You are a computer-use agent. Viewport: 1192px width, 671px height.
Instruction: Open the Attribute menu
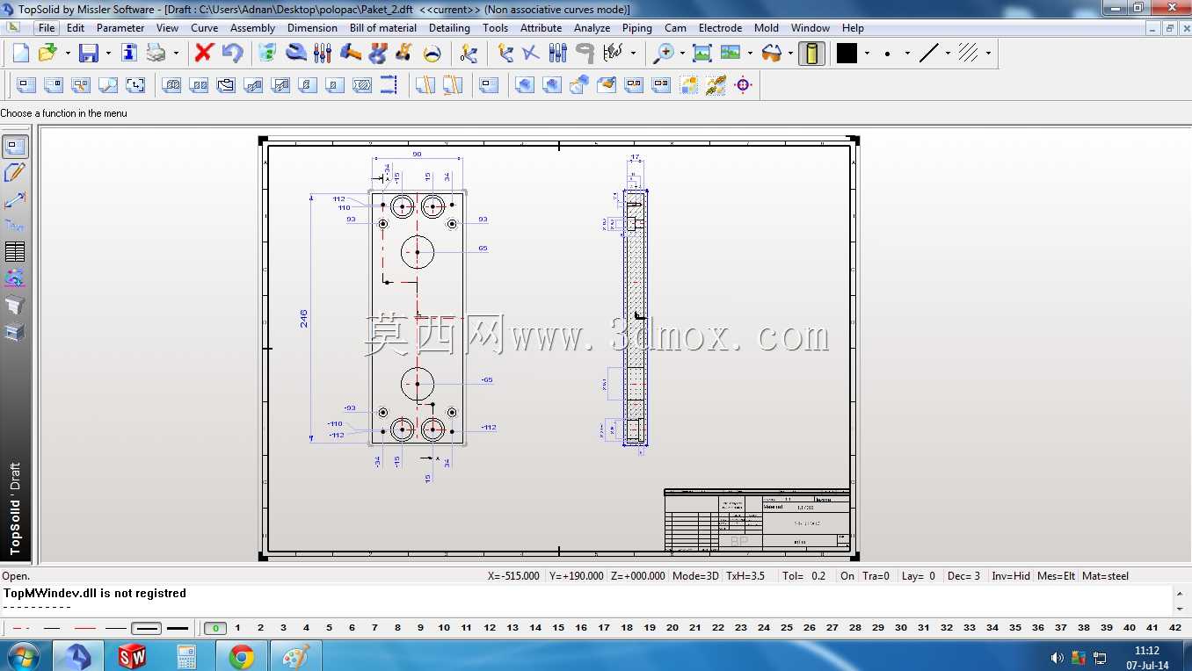click(541, 28)
